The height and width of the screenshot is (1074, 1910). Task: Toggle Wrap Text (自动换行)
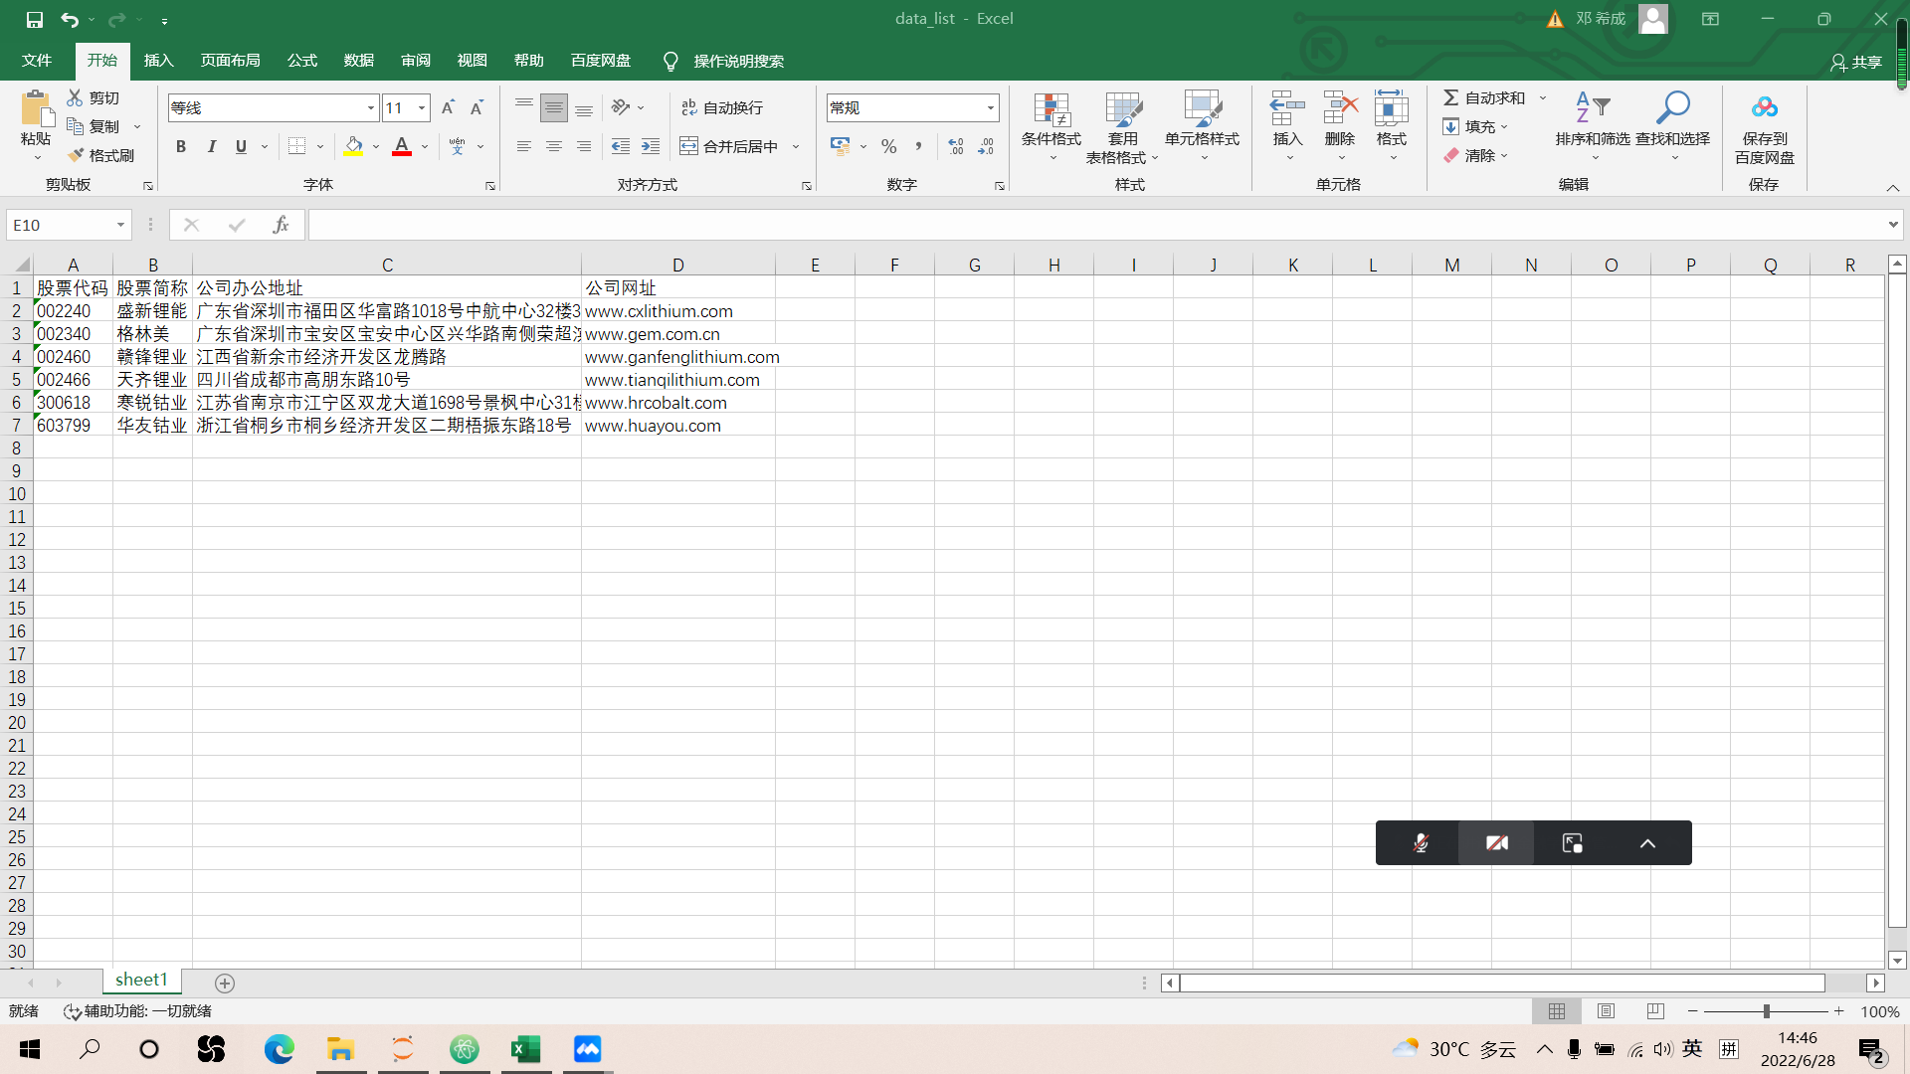722,107
